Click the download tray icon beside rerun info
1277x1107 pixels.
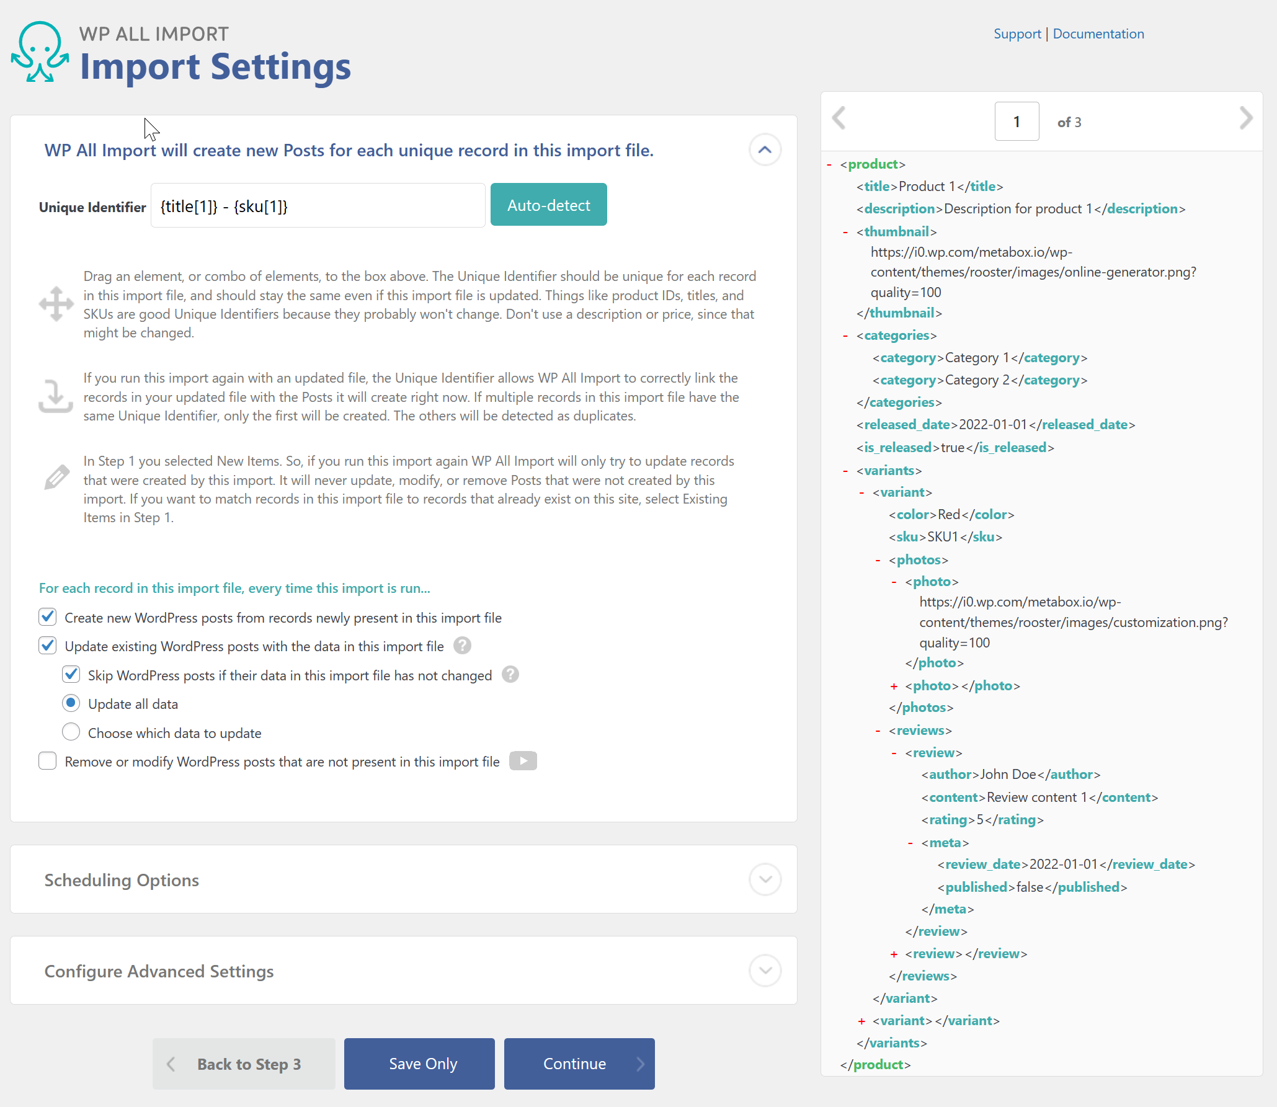pos(56,396)
